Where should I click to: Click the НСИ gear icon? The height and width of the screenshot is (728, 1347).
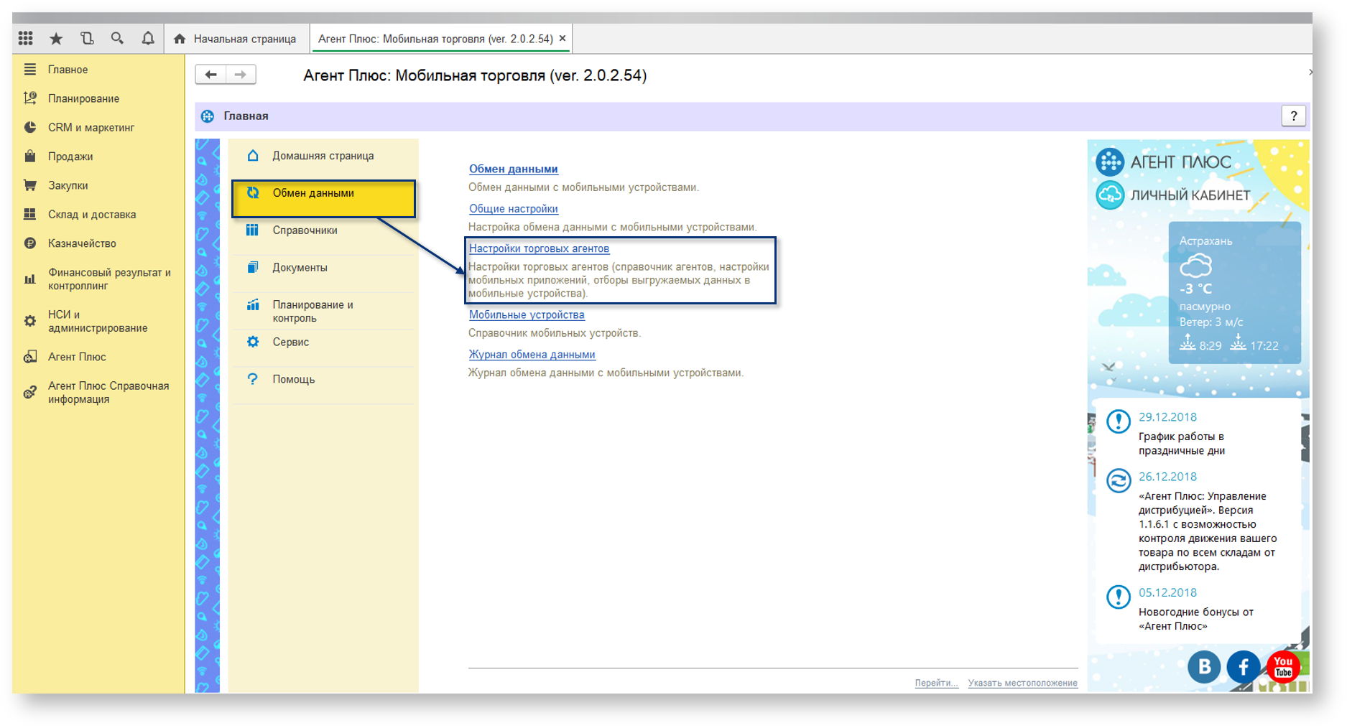[29, 321]
